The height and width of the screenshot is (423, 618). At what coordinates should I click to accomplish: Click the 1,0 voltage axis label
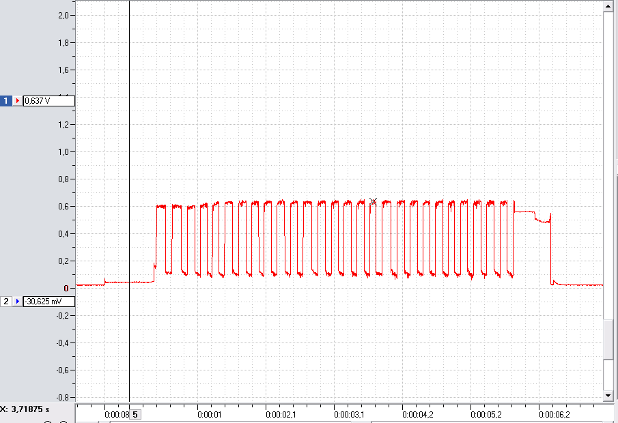(64, 152)
